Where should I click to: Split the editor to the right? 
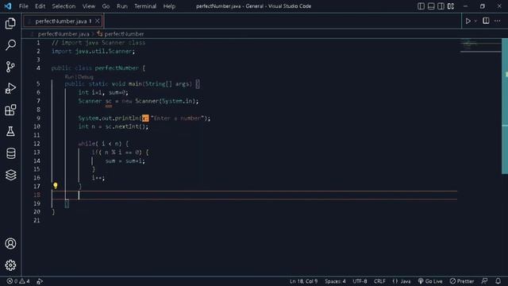point(486,21)
